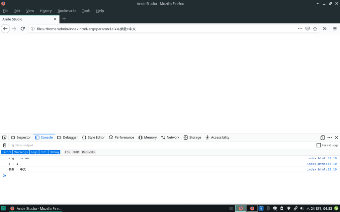This screenshot has width=340, height=212.
Task: Bookmark this page with the star icon
Action: [315, 29]
